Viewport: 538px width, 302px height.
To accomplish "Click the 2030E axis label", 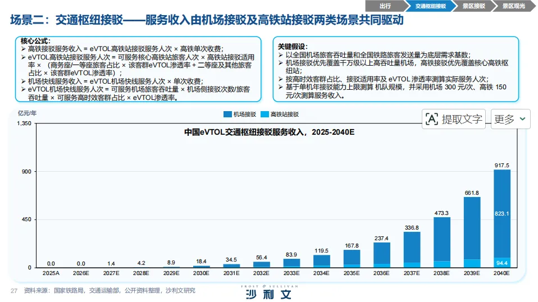I will point(201,273).
